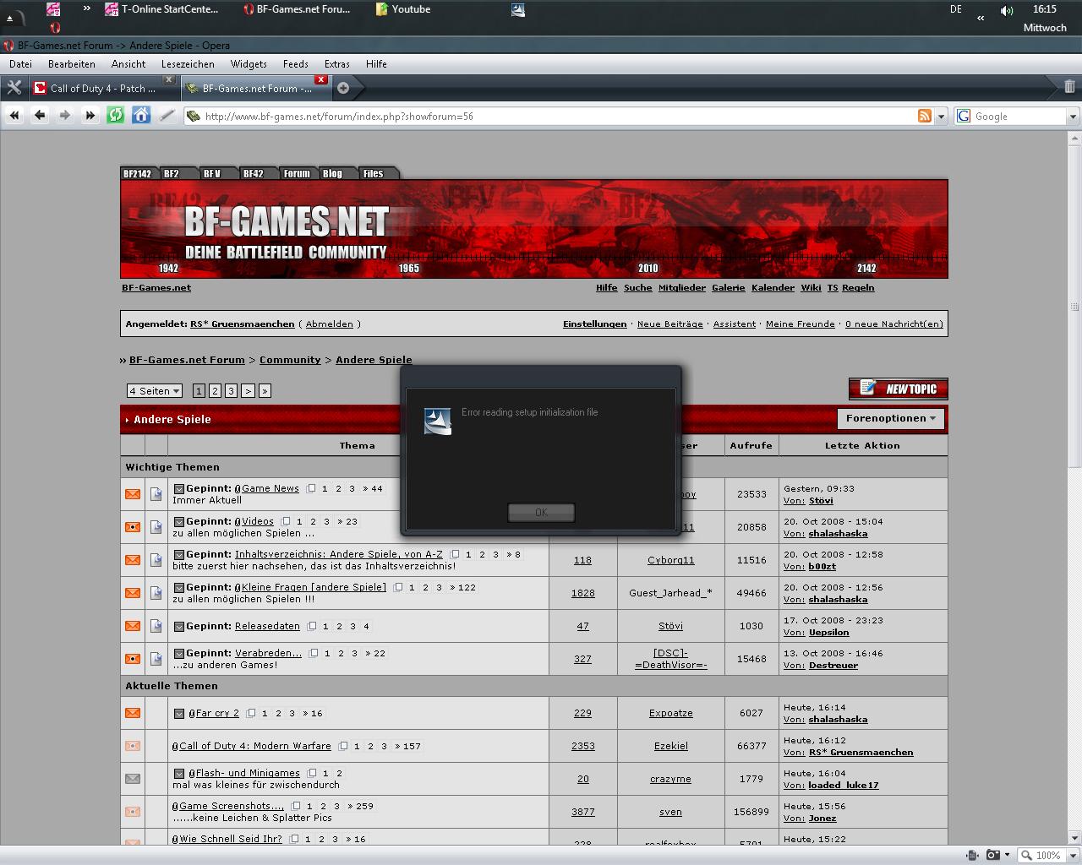This screenshot has width=1082, height=865.
Task: Click the wand password-fill icon
Action: point(167,116)
